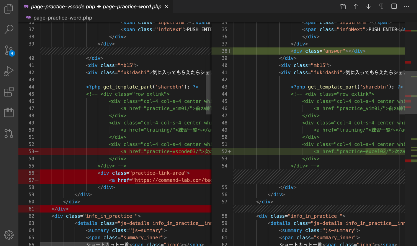The width and height of the screenshot is (417, 246).
Task: Go to the previous change with the up arrow
Action: tap(356, 6)
